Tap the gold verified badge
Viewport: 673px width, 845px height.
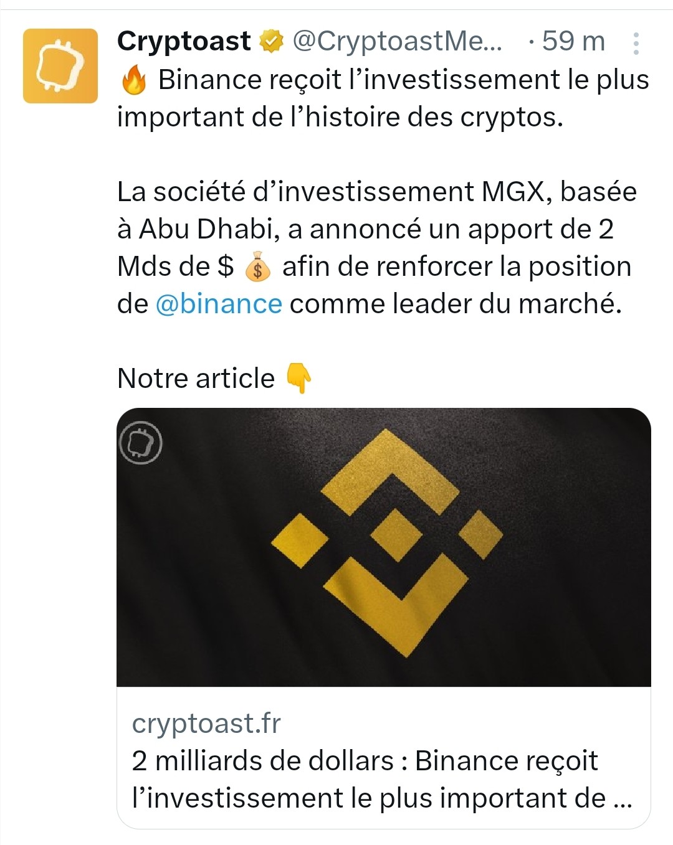(x=270, y=42)
